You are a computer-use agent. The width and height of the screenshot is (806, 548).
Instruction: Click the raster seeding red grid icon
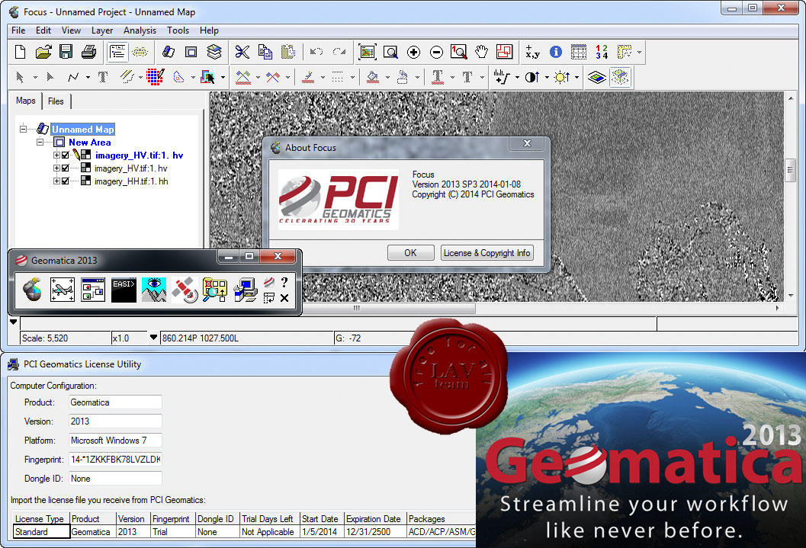156,78
